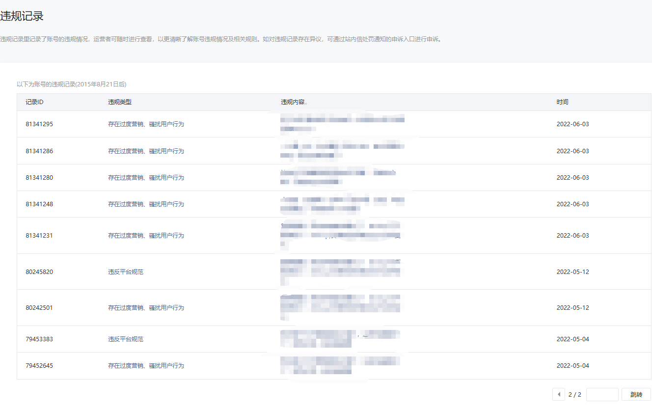
Task: Click the date of record 80245820
Action: click(572, 272)
